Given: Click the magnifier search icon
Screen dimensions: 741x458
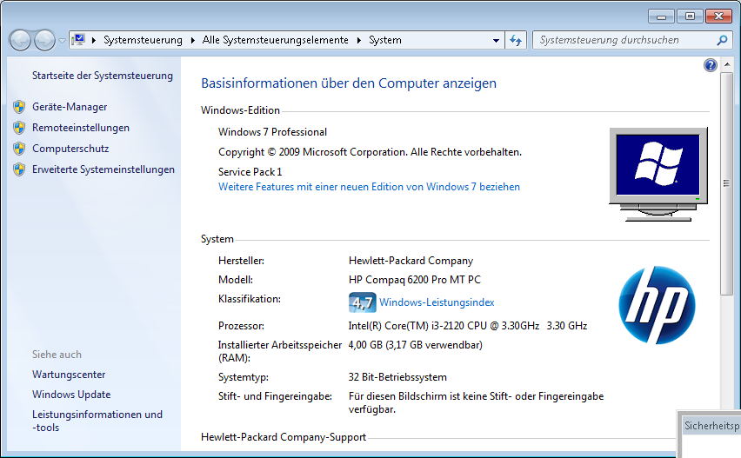Looking at the screenshot, I should click(x=722, y=41).
